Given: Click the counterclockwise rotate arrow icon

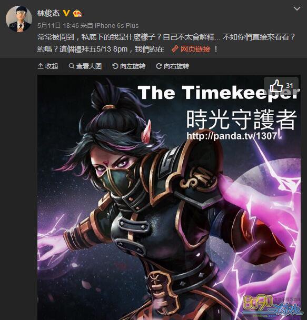Looking at the screenshot, I should [115, 66].
